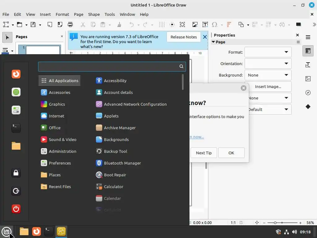Viewport: 317px width, 238px height.
Task: Open the Shape menu
Action: coord(94,14)
